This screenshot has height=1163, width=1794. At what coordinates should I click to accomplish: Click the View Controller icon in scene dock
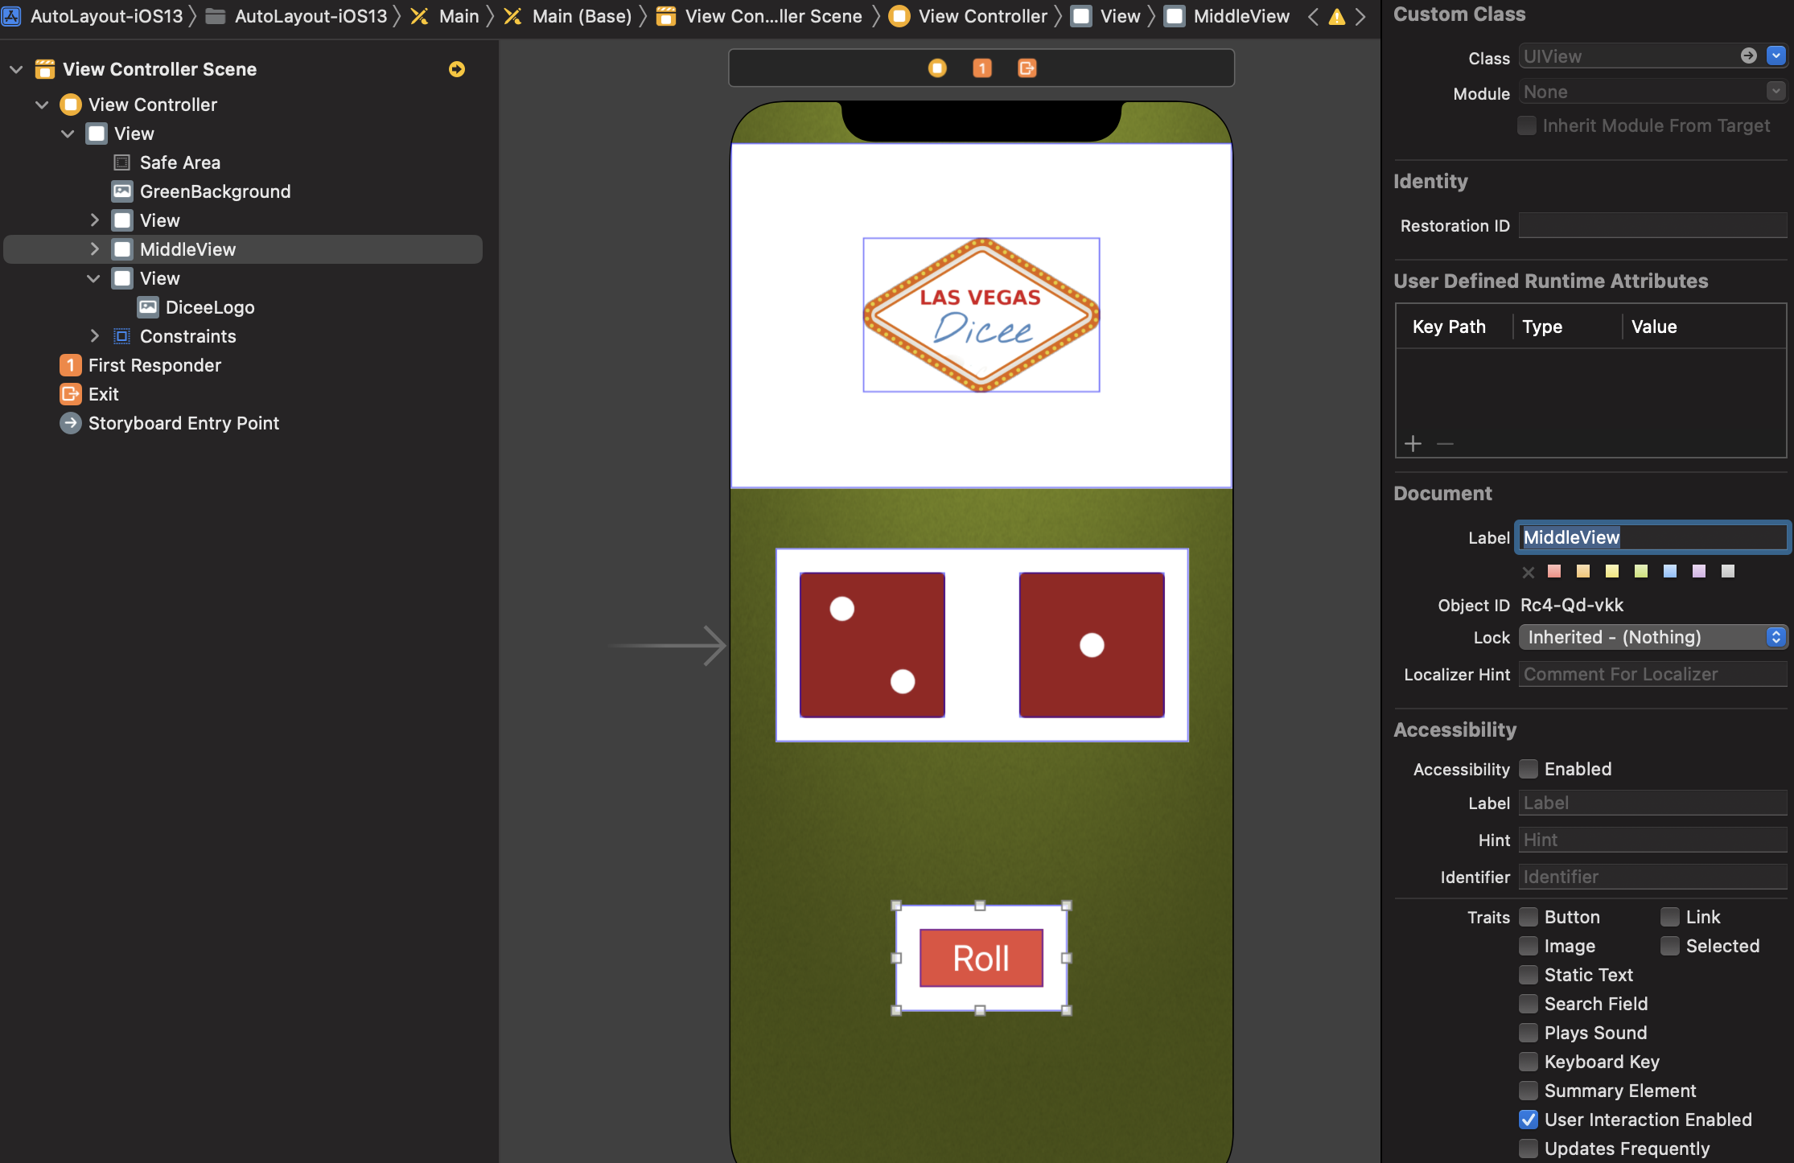937,68
